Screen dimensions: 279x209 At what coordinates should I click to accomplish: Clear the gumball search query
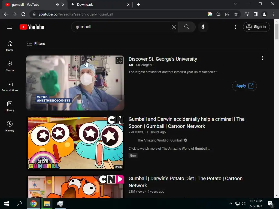[x=174, y=27]
